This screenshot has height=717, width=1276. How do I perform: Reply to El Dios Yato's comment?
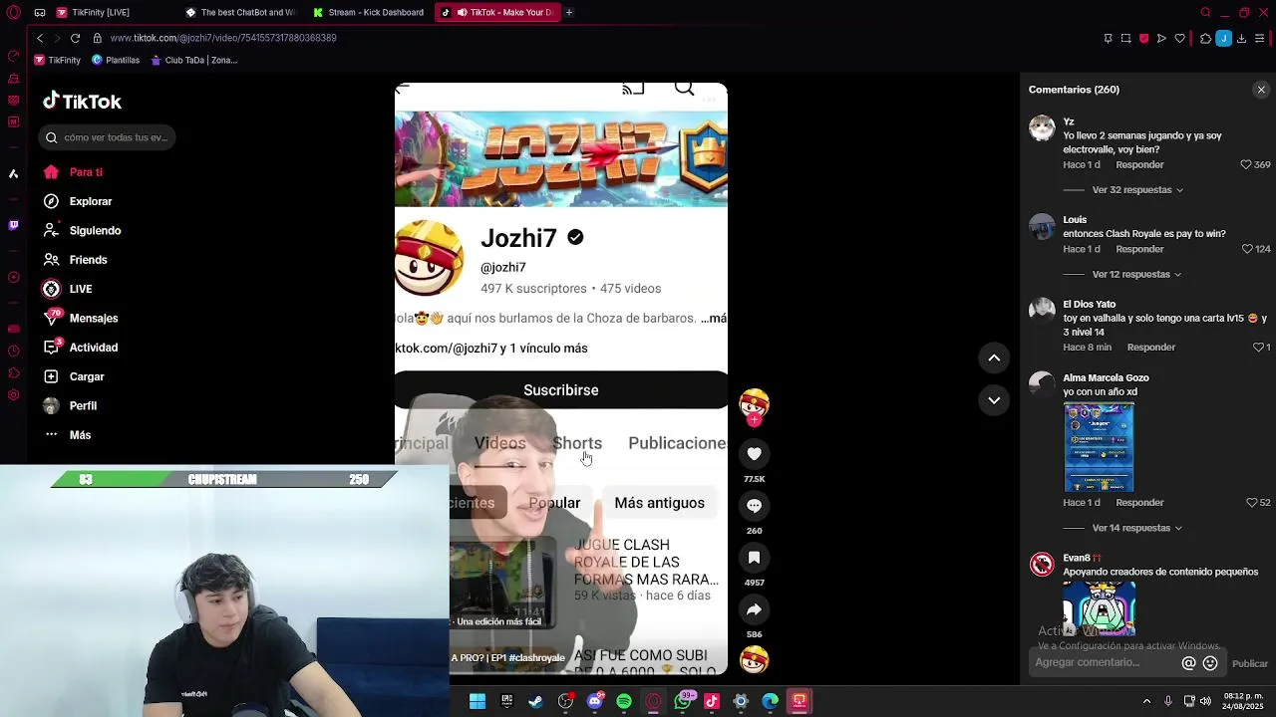1151,348
